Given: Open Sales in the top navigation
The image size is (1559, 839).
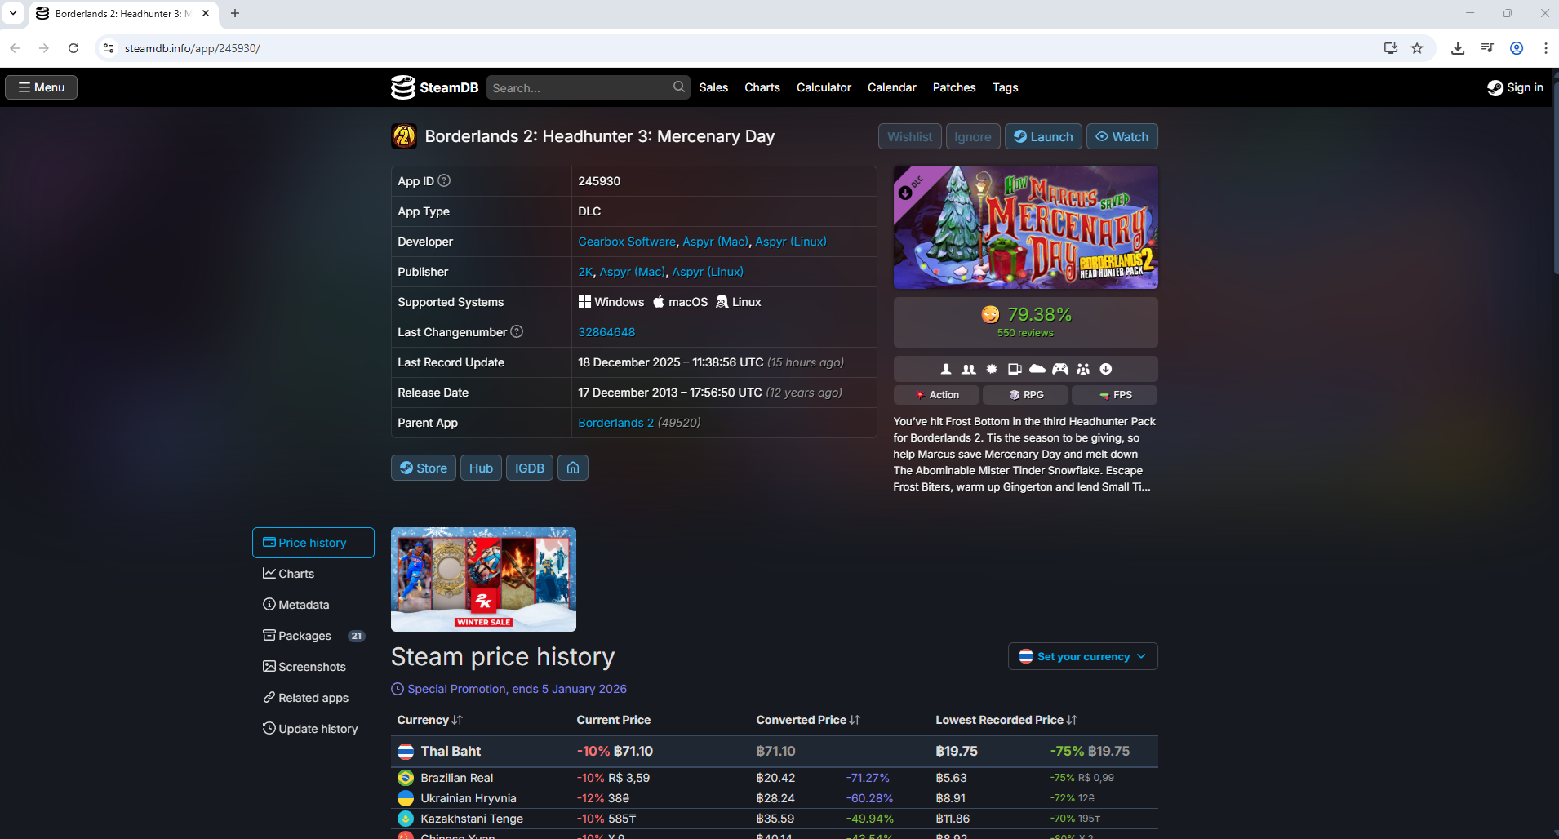Looking at the screenshot, I should (713, 87).
